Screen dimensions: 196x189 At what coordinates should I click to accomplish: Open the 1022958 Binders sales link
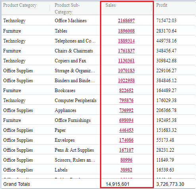(126, 81)
